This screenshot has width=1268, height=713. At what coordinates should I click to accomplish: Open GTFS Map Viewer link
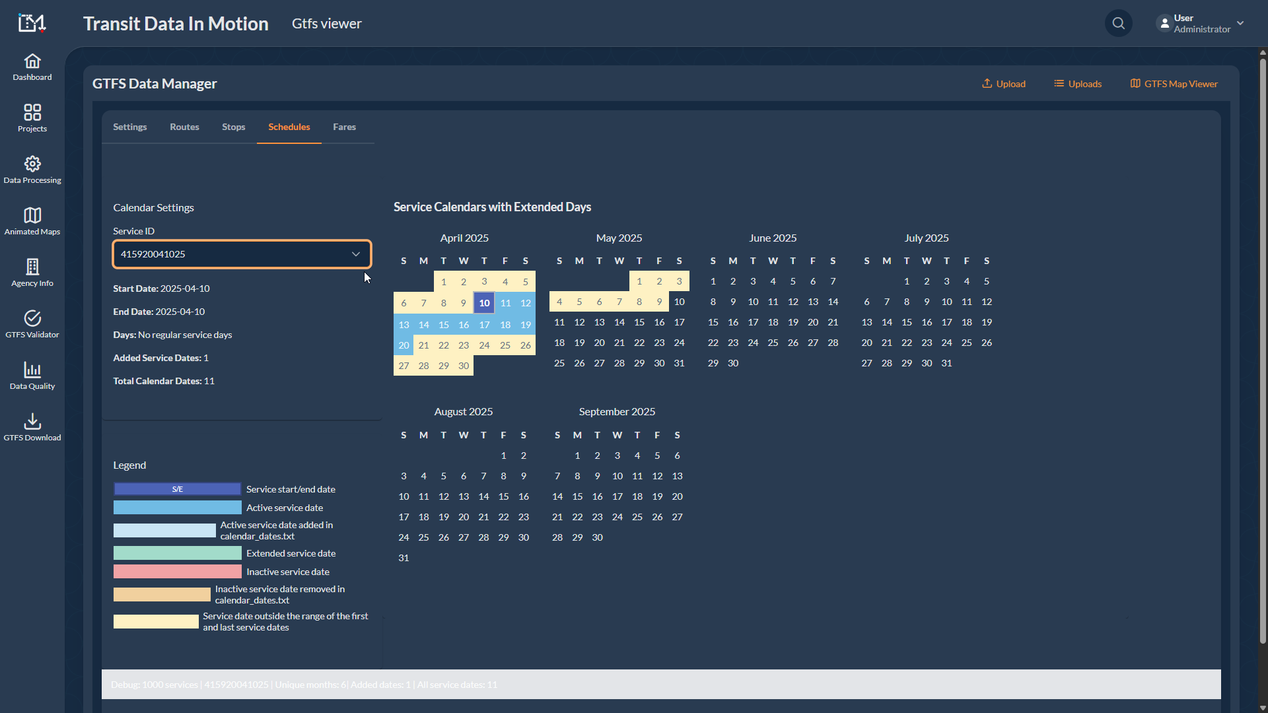tap(1174, 84)
